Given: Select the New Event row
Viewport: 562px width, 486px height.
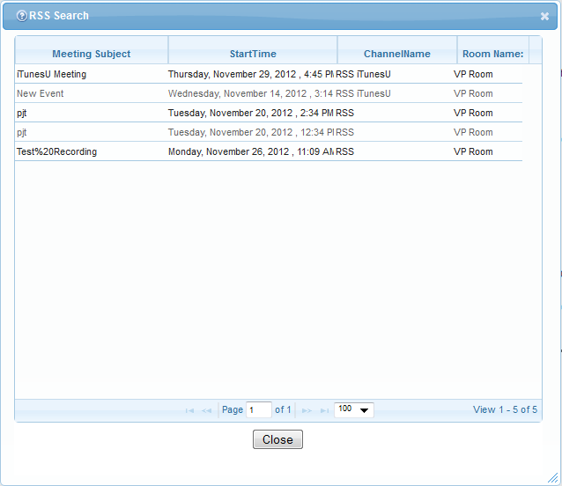Looking at the screenshot, I should point(269,93).
